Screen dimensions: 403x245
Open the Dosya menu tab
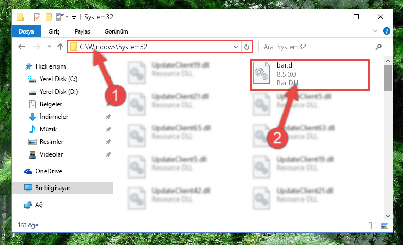(26, 31)
